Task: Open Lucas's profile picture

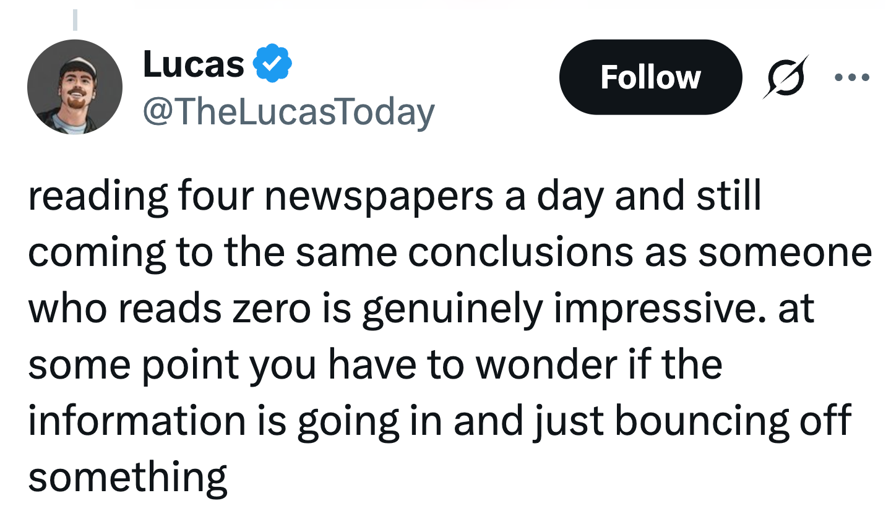Action: pos(75,87)
